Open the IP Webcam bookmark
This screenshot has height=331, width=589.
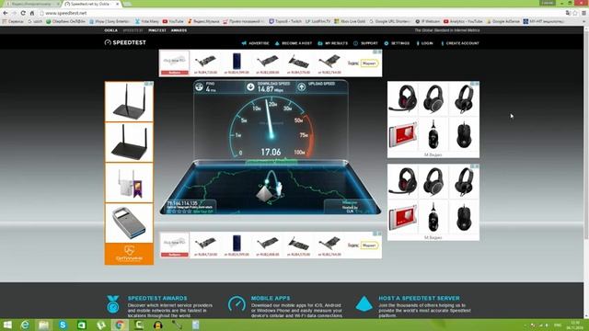pos(427,21)
